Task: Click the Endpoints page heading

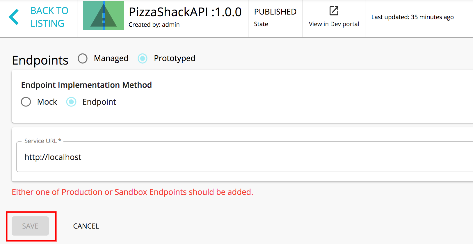Action: pos(40,60)
